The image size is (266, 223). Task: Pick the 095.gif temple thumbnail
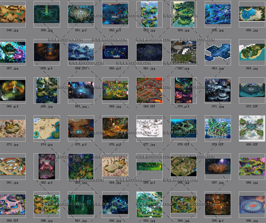[x=218, y=205]
